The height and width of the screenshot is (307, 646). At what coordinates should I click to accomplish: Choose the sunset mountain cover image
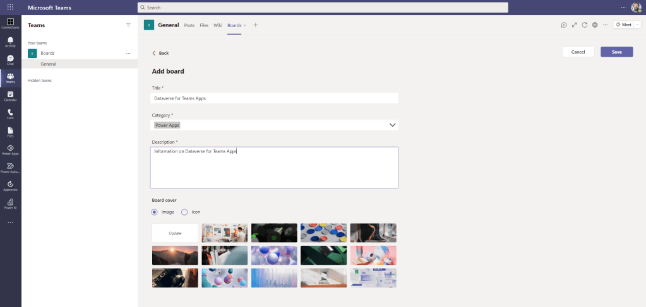coord(175,255)
